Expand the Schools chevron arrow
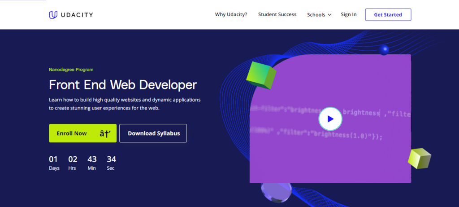This screenshot has height=207, width=459. pos(330,15)
